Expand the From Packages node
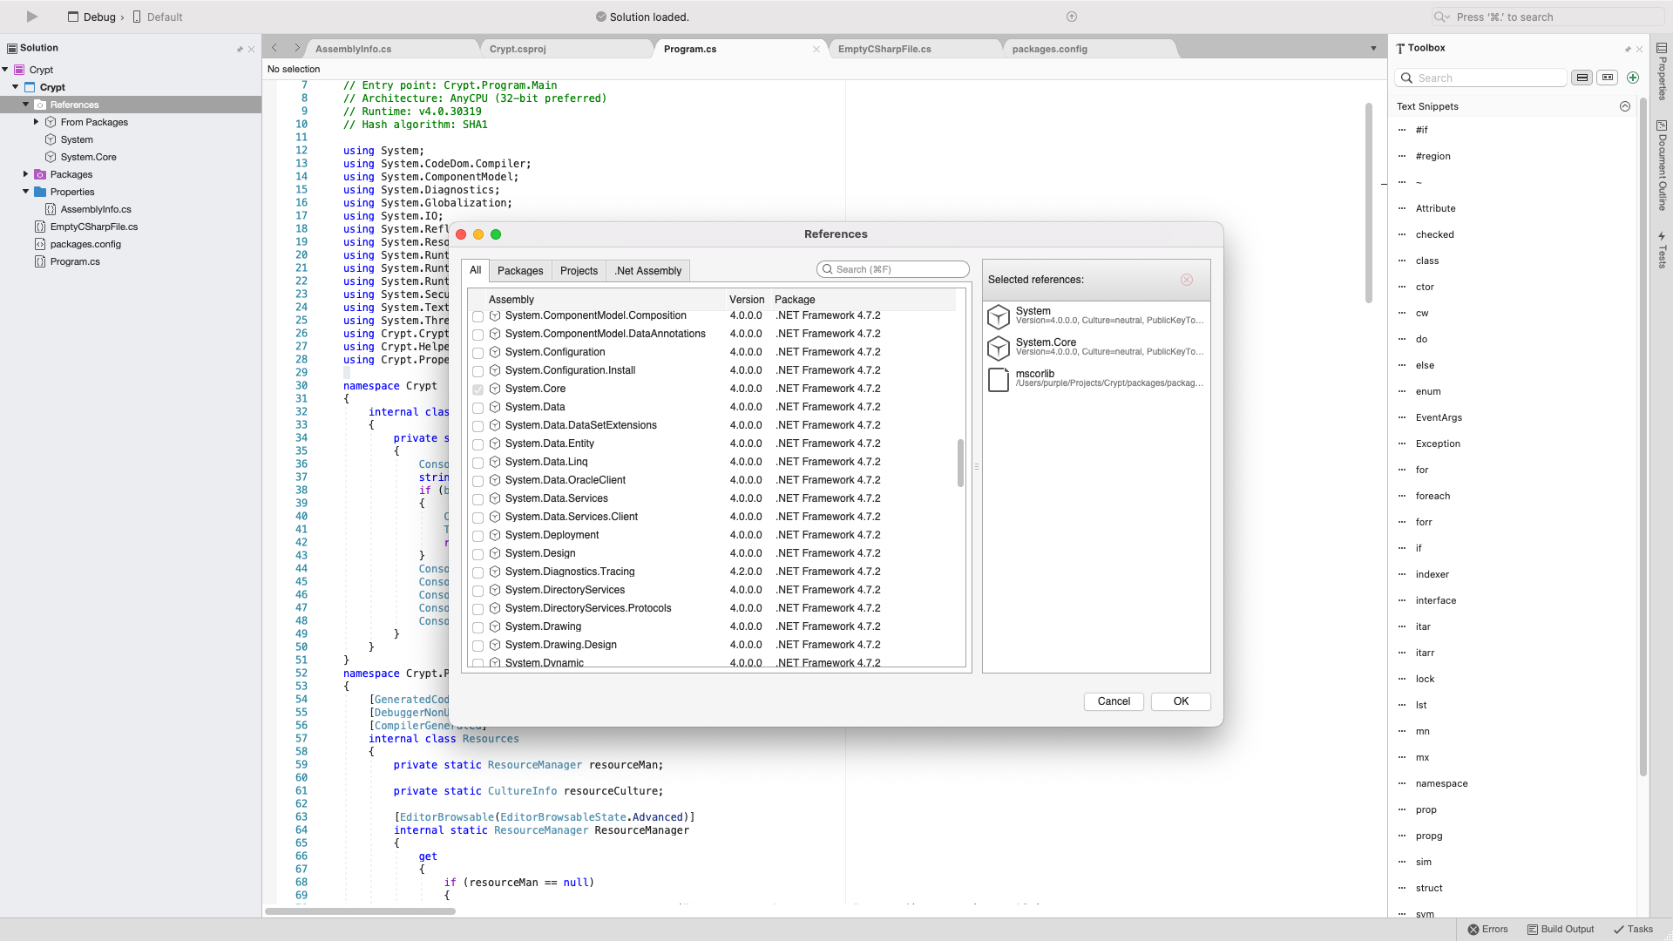Viewport: 1673px width, 941px height. 37,122
